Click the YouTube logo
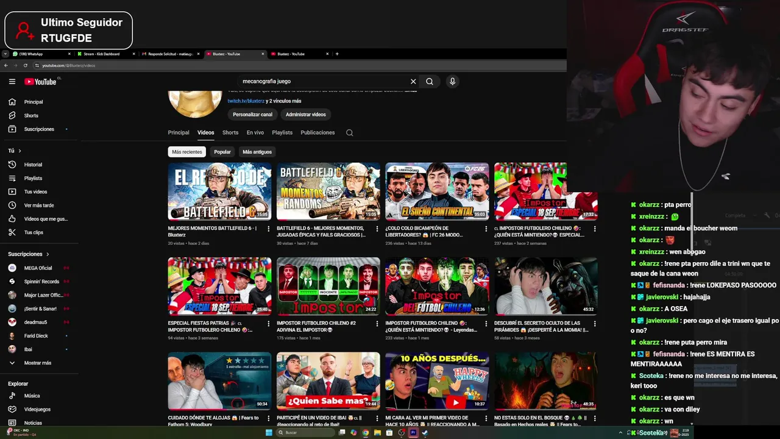Screen dimensions: 780x439 point(41,81)
